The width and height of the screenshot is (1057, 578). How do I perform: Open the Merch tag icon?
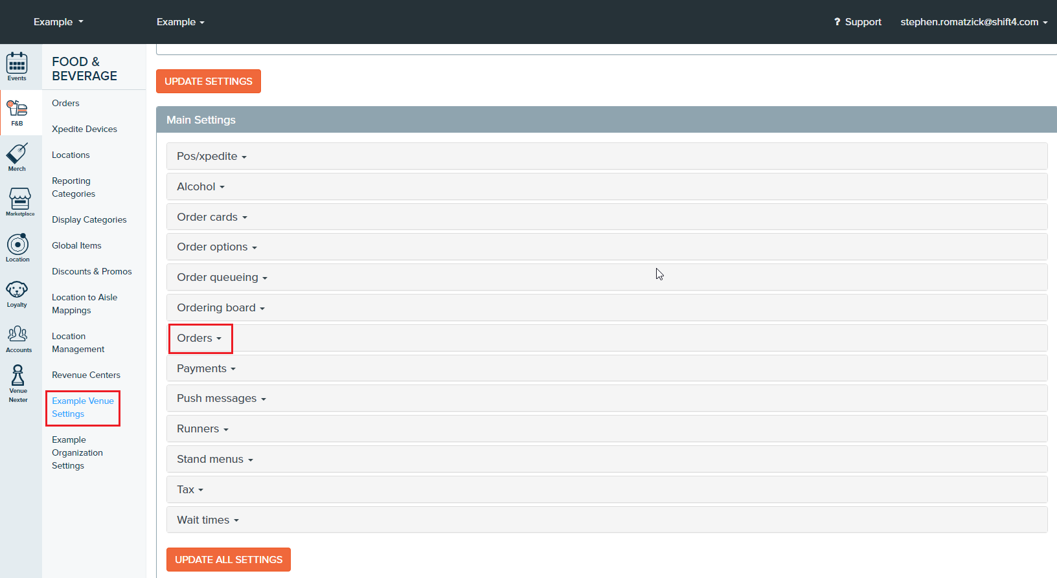pyautogui.click(x=17, y=157)
